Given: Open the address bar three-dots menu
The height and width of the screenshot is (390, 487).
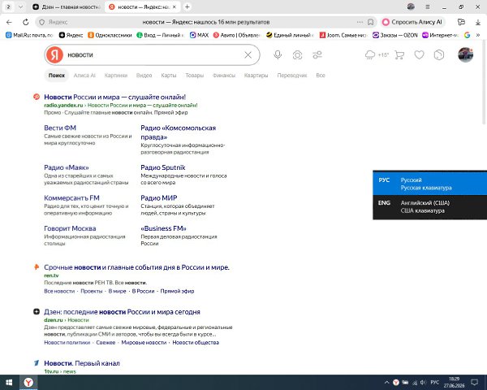Looking at the screenshot, I should tap(360, 22).
